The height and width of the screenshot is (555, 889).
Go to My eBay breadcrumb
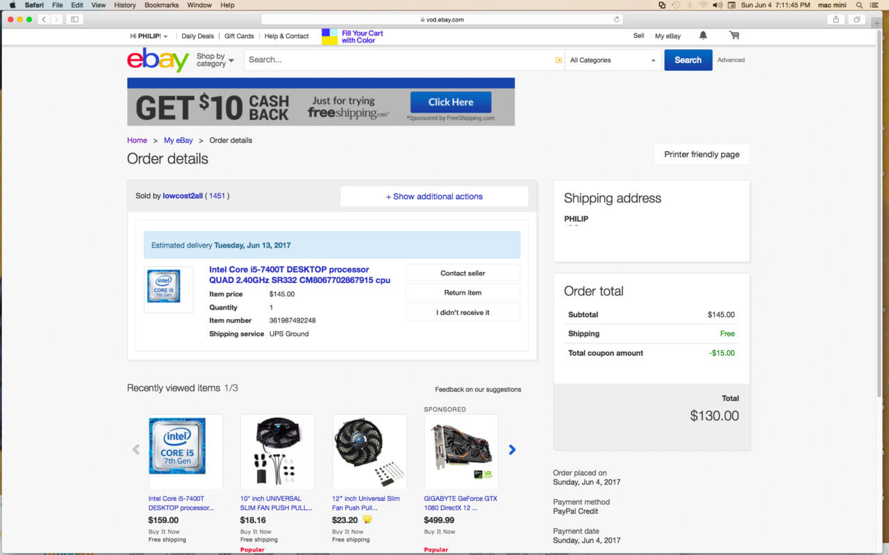pyautogui.click(x=178, y=140)
